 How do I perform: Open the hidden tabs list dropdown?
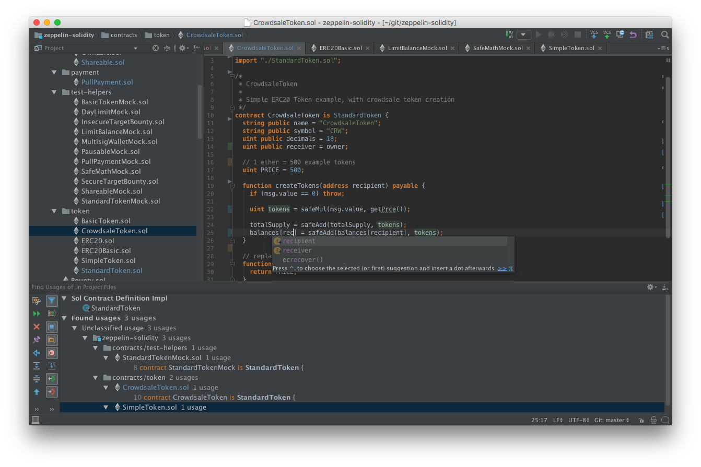[x=663, y=49]
